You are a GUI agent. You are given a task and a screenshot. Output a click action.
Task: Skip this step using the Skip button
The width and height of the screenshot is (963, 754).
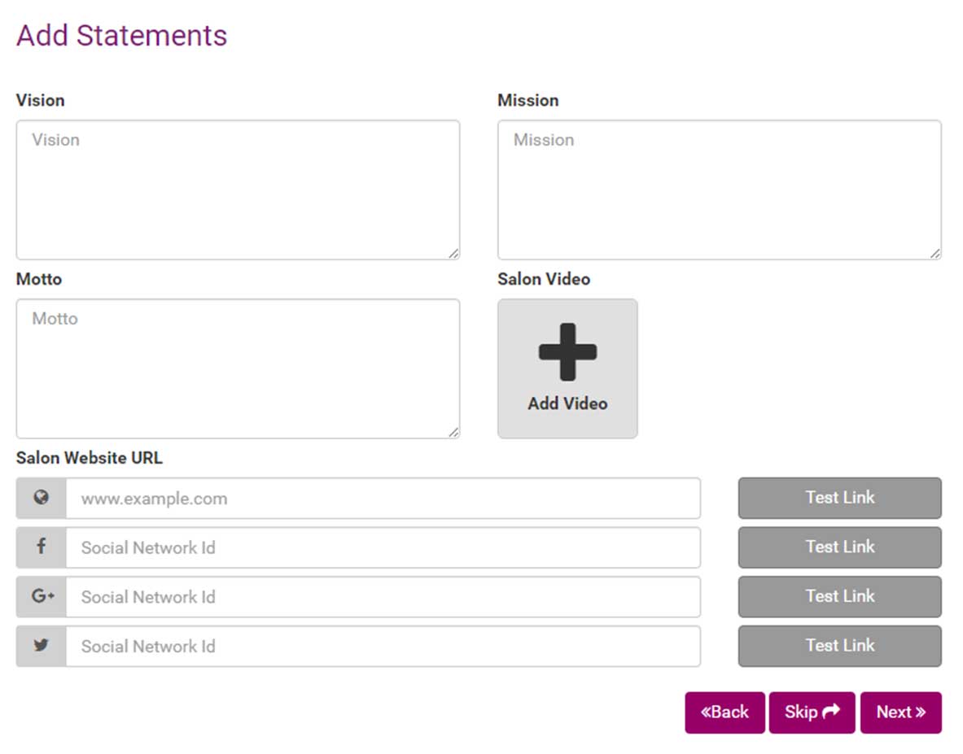tap(812, 713)
